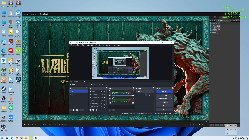Click blue Start Streaming button in OBS
This screenshot has height=140, width=249.
pyautogui.click(x=165, y=92)
